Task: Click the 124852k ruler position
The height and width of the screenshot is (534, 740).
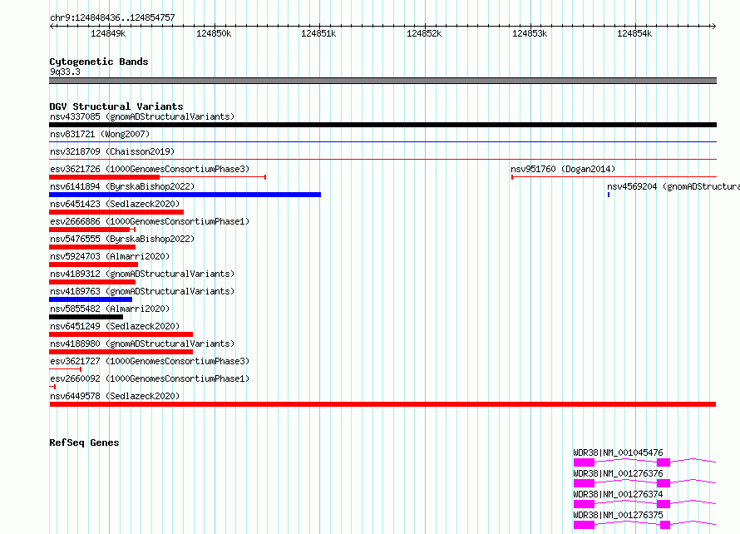Action: click(424, 33)
